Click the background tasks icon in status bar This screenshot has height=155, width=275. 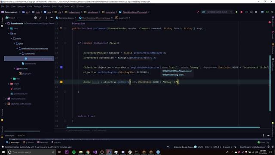point(168,147)
